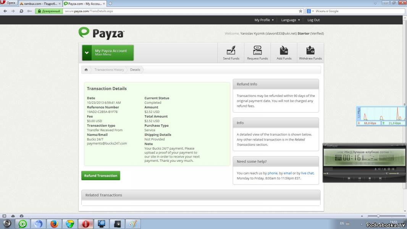
Task: Open the My Profile dropdown
Action: click(x=264, y=20)
